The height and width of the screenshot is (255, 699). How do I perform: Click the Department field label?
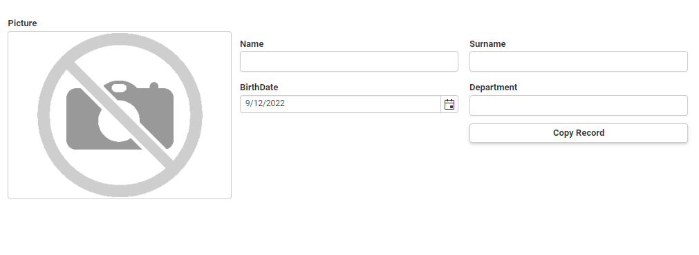[x=493, y=88]
